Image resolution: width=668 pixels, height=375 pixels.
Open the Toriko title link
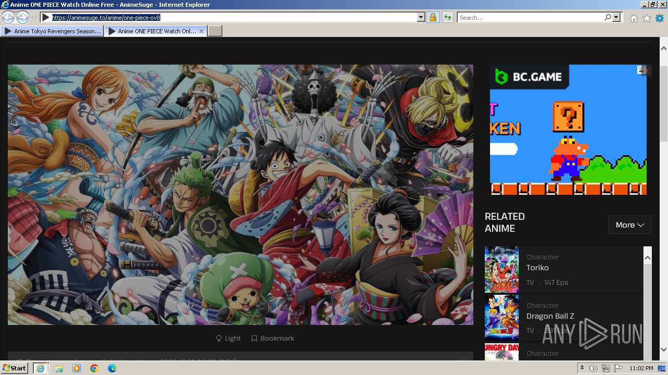(x=538, y=268)
